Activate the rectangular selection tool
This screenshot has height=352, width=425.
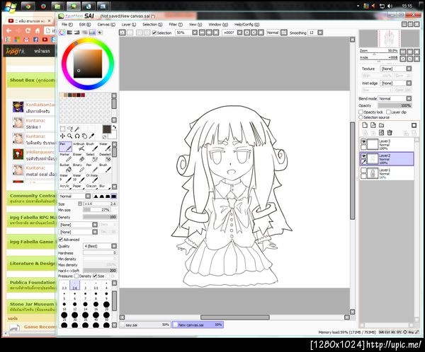(62, 129)
